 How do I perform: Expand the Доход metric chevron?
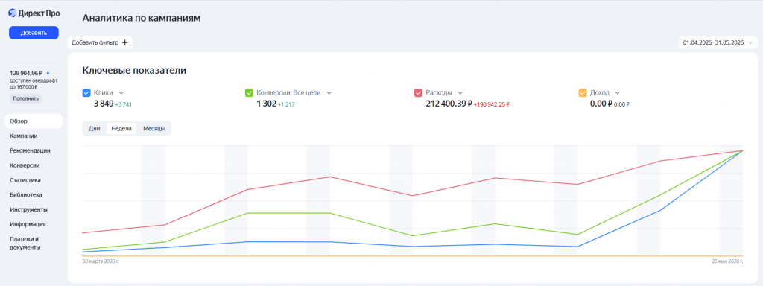[x=618, y=93]
